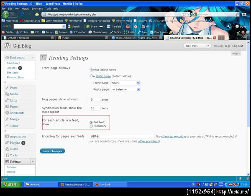Click the static page link

[103, 76]
